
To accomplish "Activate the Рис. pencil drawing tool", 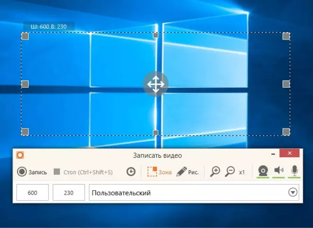I will [188, 172].
